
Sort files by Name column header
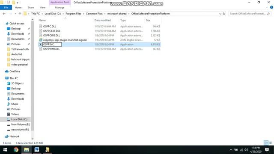point(42,20)
